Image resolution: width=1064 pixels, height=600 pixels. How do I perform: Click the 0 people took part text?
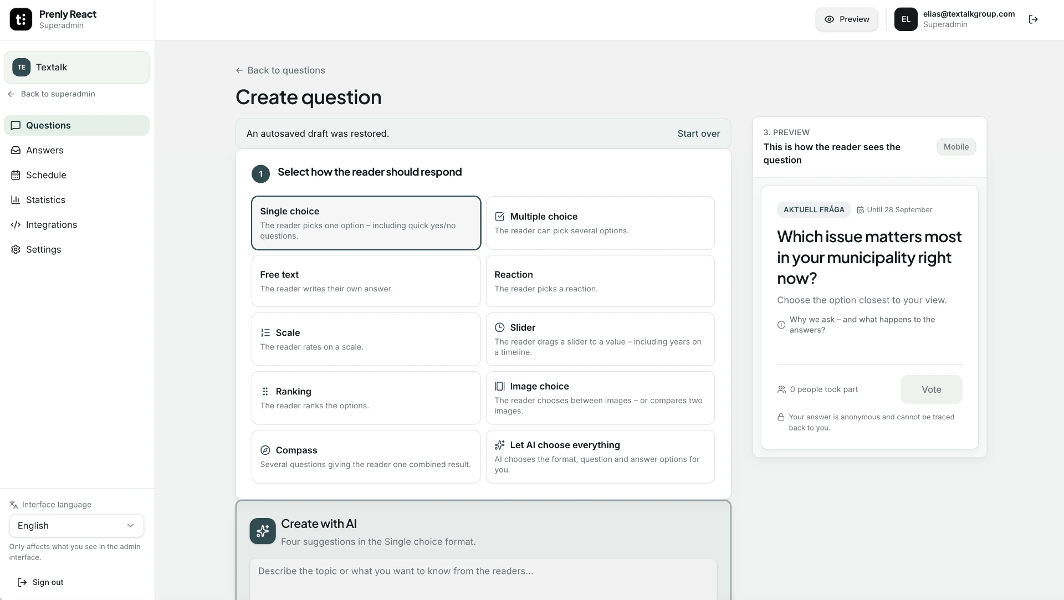pos(823,389)
